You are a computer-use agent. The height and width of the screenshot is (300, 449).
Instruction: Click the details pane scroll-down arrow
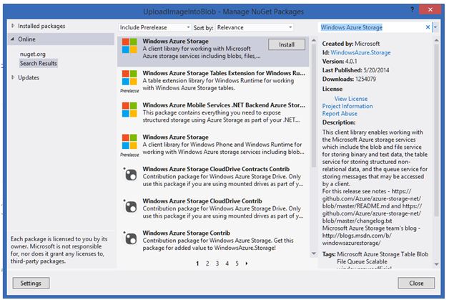[x=436, y=264]
